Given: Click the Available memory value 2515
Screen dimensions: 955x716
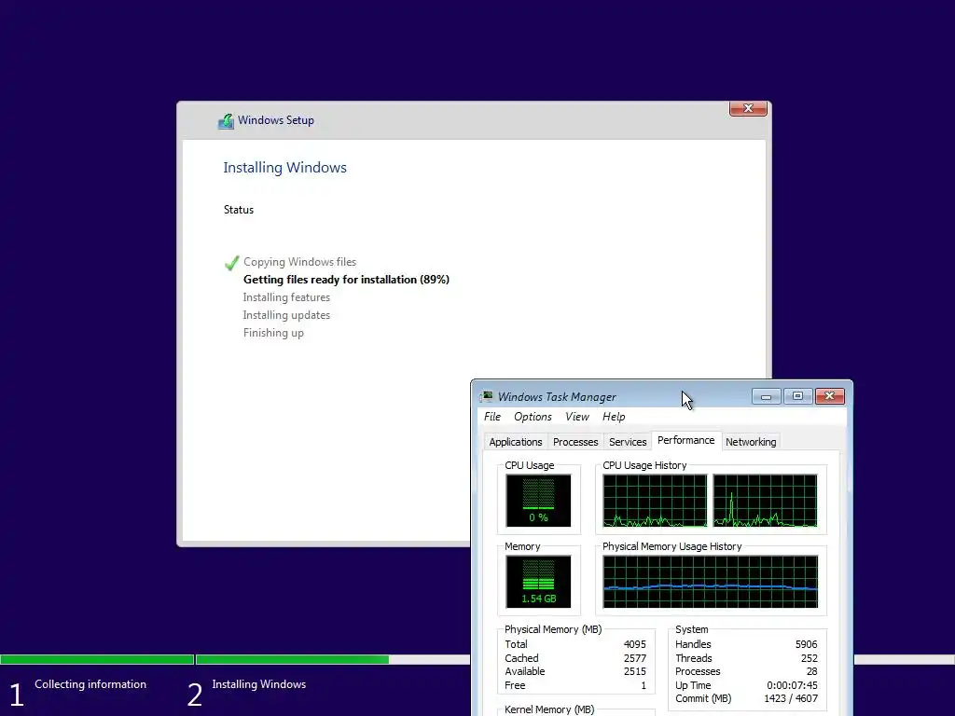Looking at the screenshot, I should pyautogui.click(x=634, y=671).
